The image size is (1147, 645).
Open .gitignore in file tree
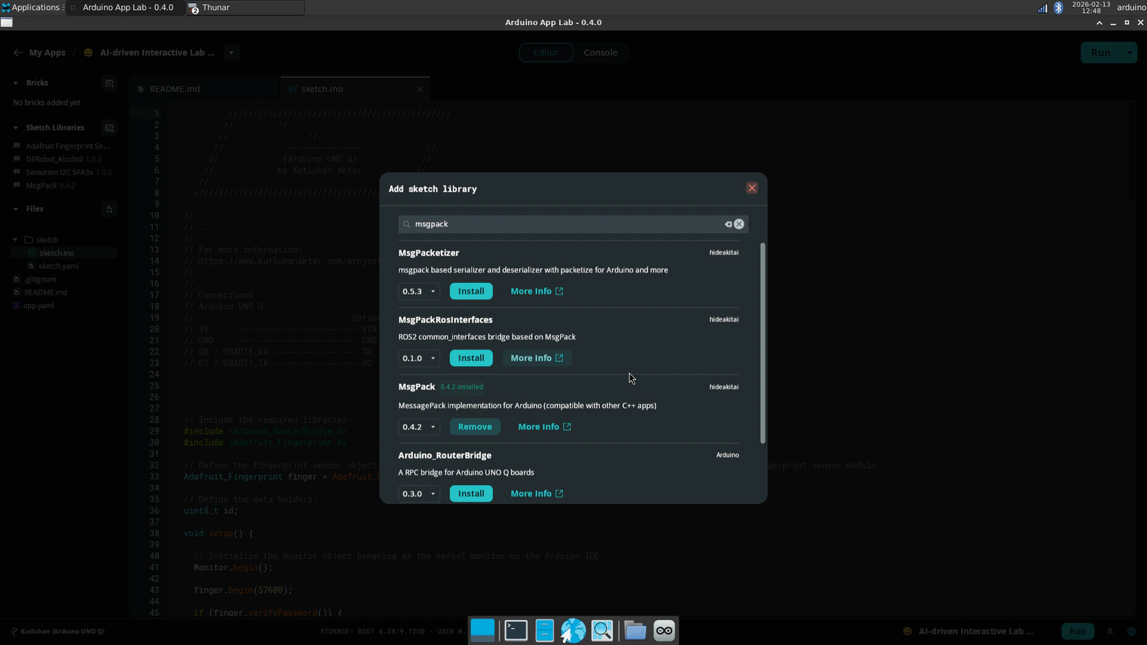click(40, 279)
